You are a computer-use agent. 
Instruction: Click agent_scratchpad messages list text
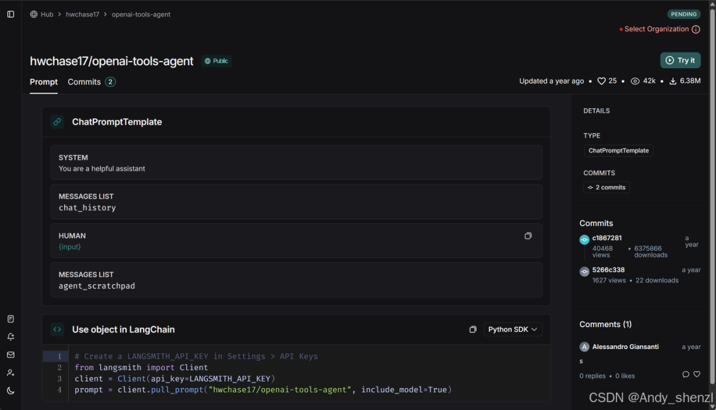(x=97, y=286)
